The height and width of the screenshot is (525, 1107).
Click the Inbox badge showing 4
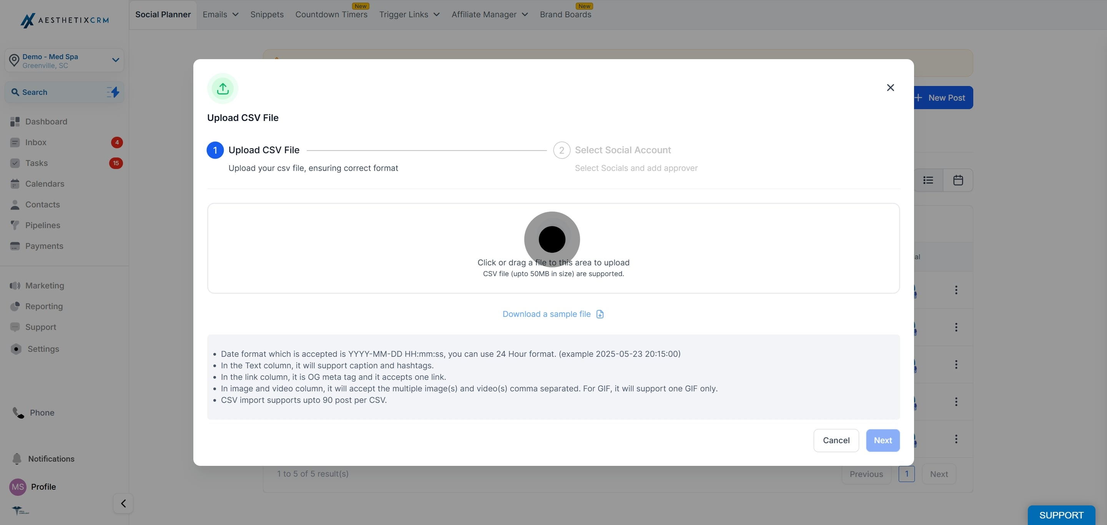117,142
